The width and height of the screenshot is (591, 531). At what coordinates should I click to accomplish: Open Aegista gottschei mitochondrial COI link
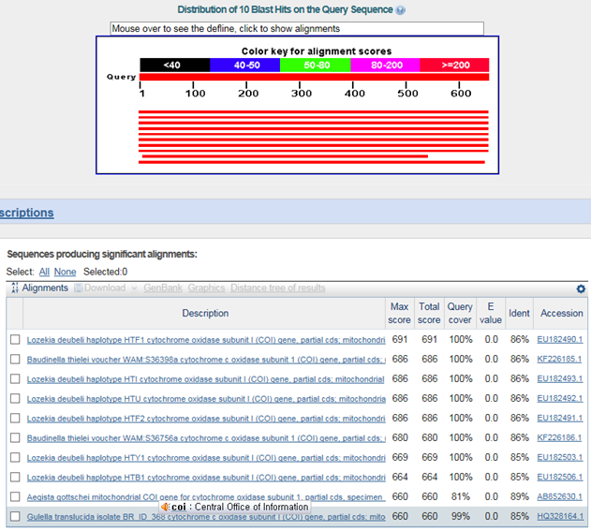(x=206, y=497)
